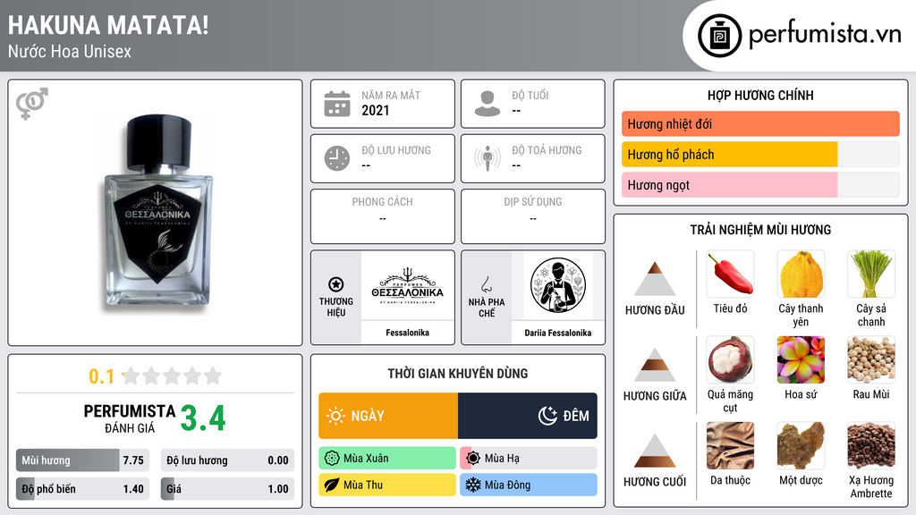Click the leaf icon for Mùa Thu
Viewport: 916px width, 515px height.
(332, 485)
